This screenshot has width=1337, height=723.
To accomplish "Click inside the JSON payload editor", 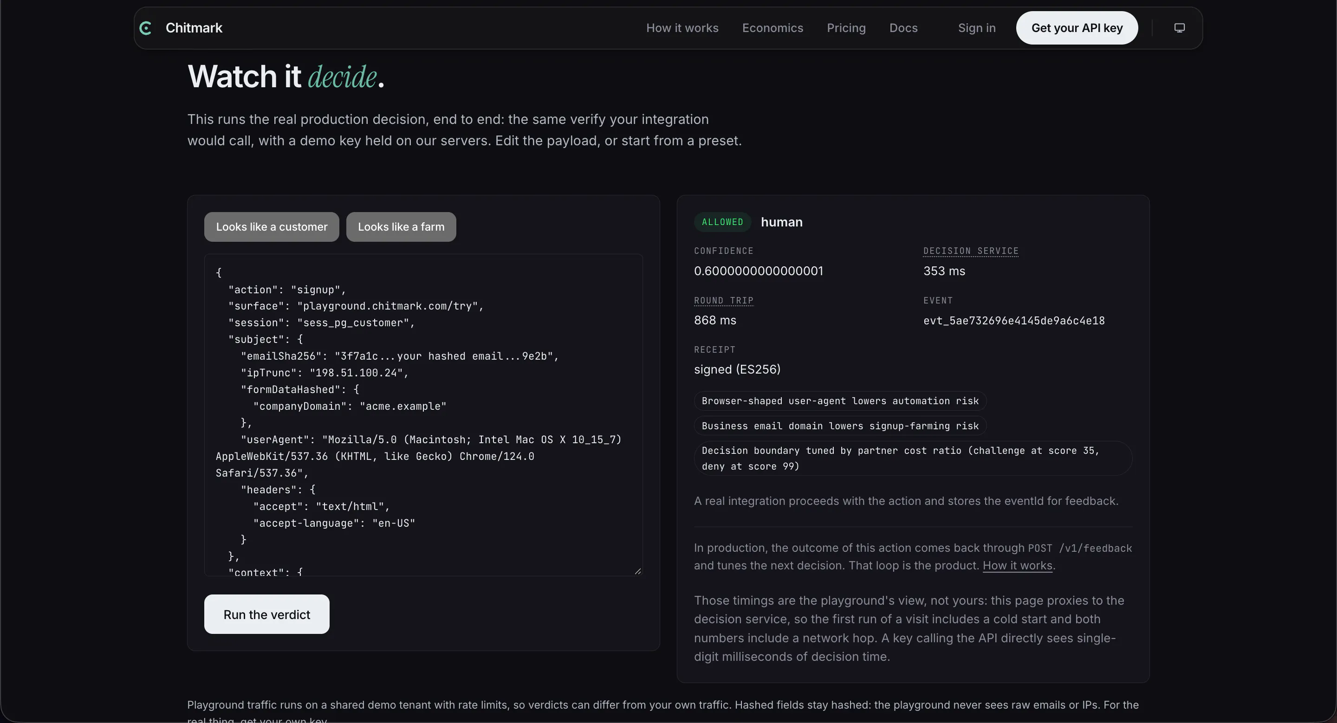I will click(423, 415).
